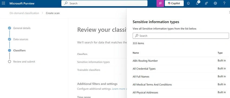Open the notifications bell
The height and width of the screenshot is (98, 230).
[x=188, y=3]
